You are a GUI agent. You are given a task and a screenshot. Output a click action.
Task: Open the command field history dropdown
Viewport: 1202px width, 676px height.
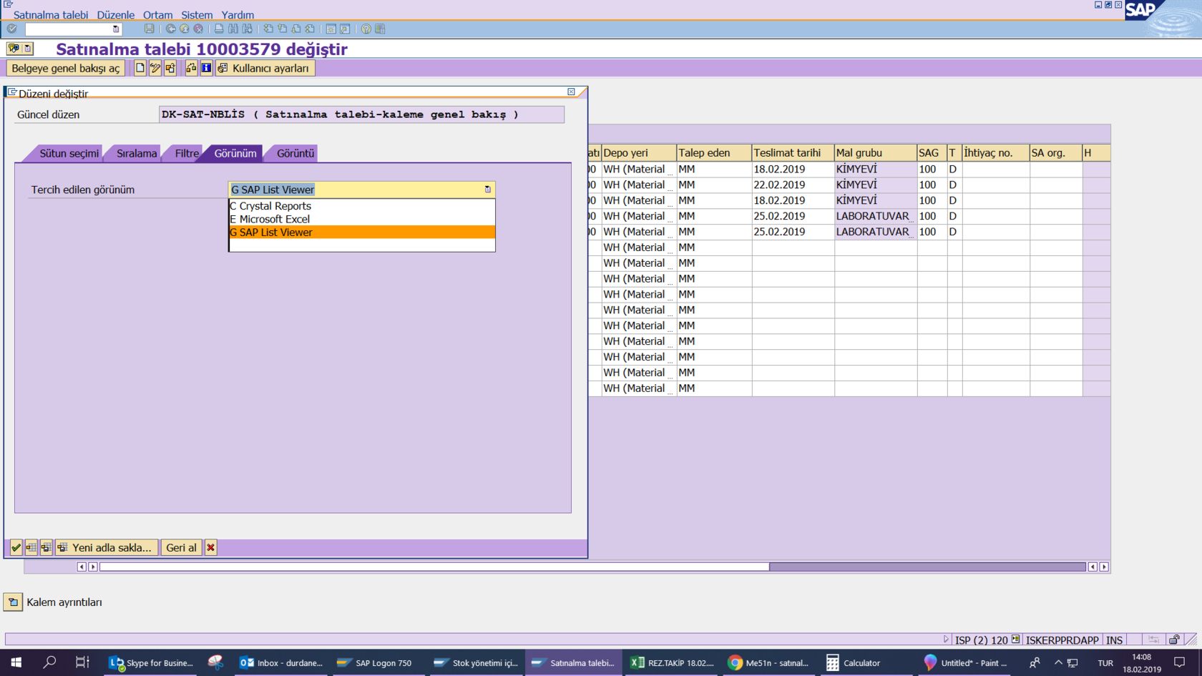pos(115,29)
